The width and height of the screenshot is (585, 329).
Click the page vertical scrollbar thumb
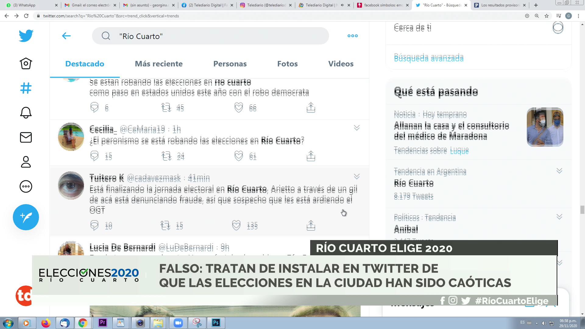(x=582, y=210)
